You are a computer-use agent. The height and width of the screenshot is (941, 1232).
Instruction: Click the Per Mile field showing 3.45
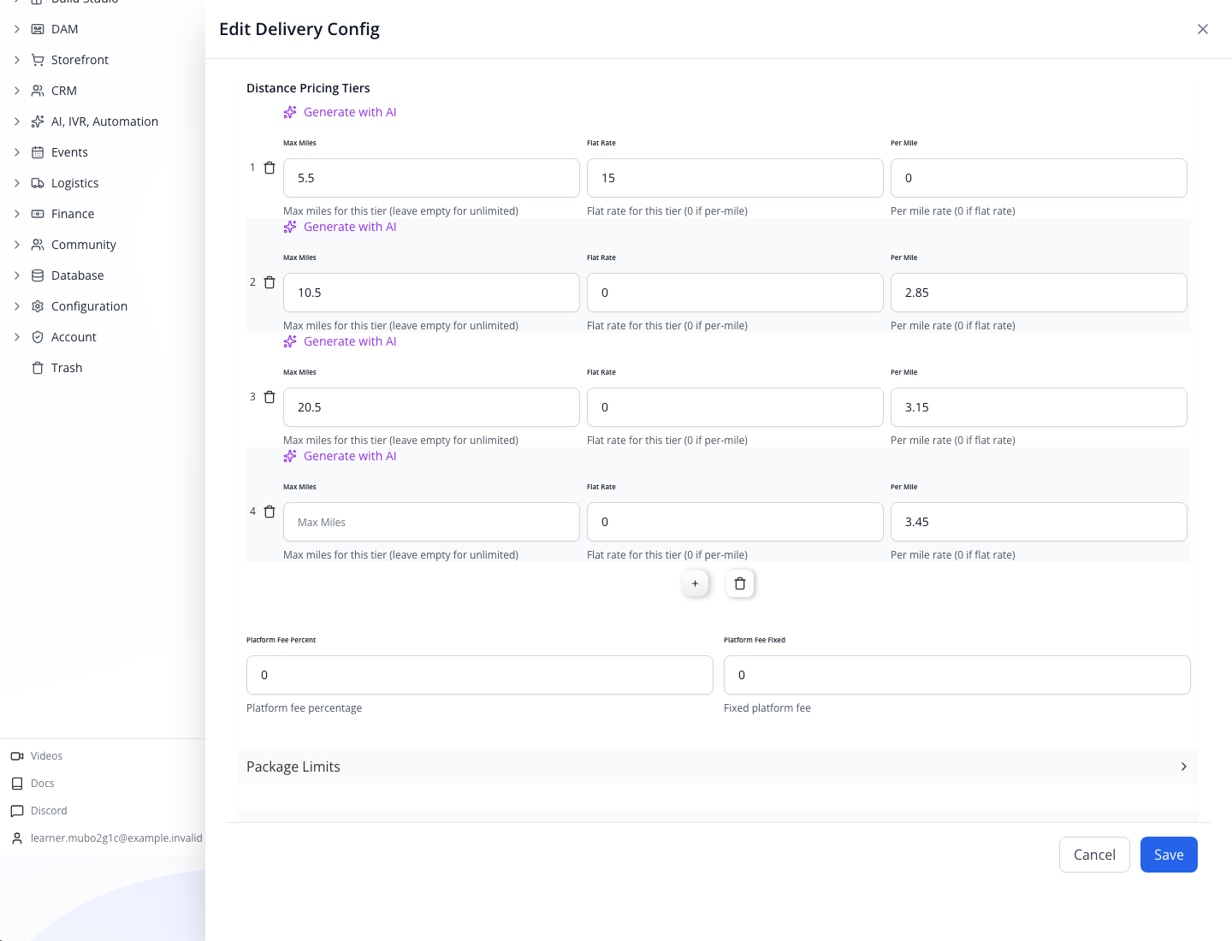coord(1039,522)
